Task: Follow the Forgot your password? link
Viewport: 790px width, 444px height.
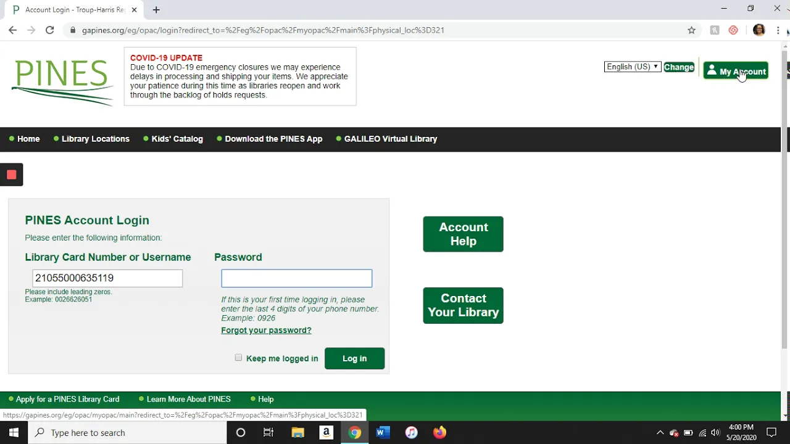Action: click(x=266, y=330)
